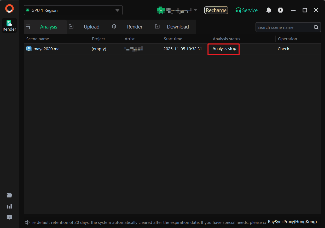Open the chat message icon
Screen dimensions: 325x228
click(x=9, y=217)
